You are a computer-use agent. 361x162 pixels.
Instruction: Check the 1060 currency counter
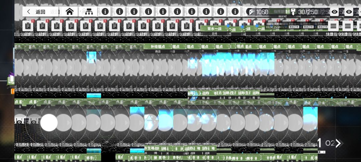pos(262,12)
